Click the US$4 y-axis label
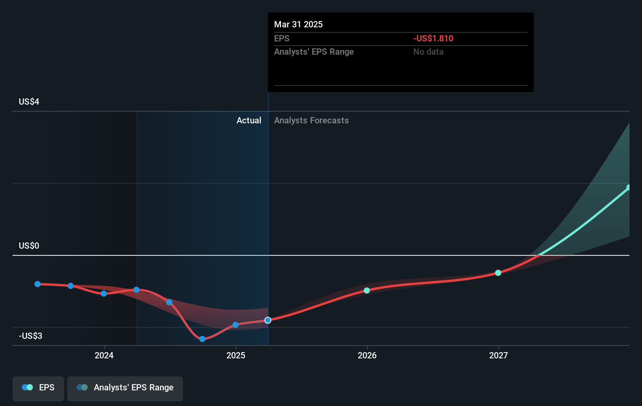This screenshot has height=406, width=642. 29,101
